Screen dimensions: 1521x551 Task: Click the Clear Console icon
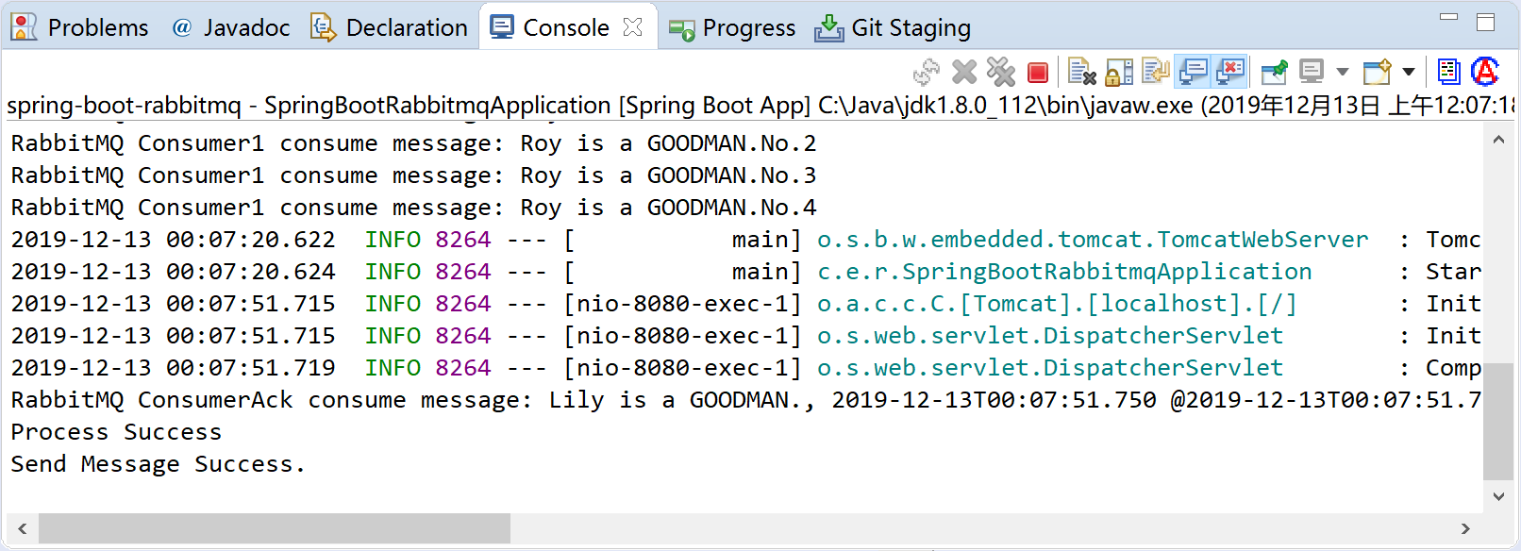[x=1081, y=72]
